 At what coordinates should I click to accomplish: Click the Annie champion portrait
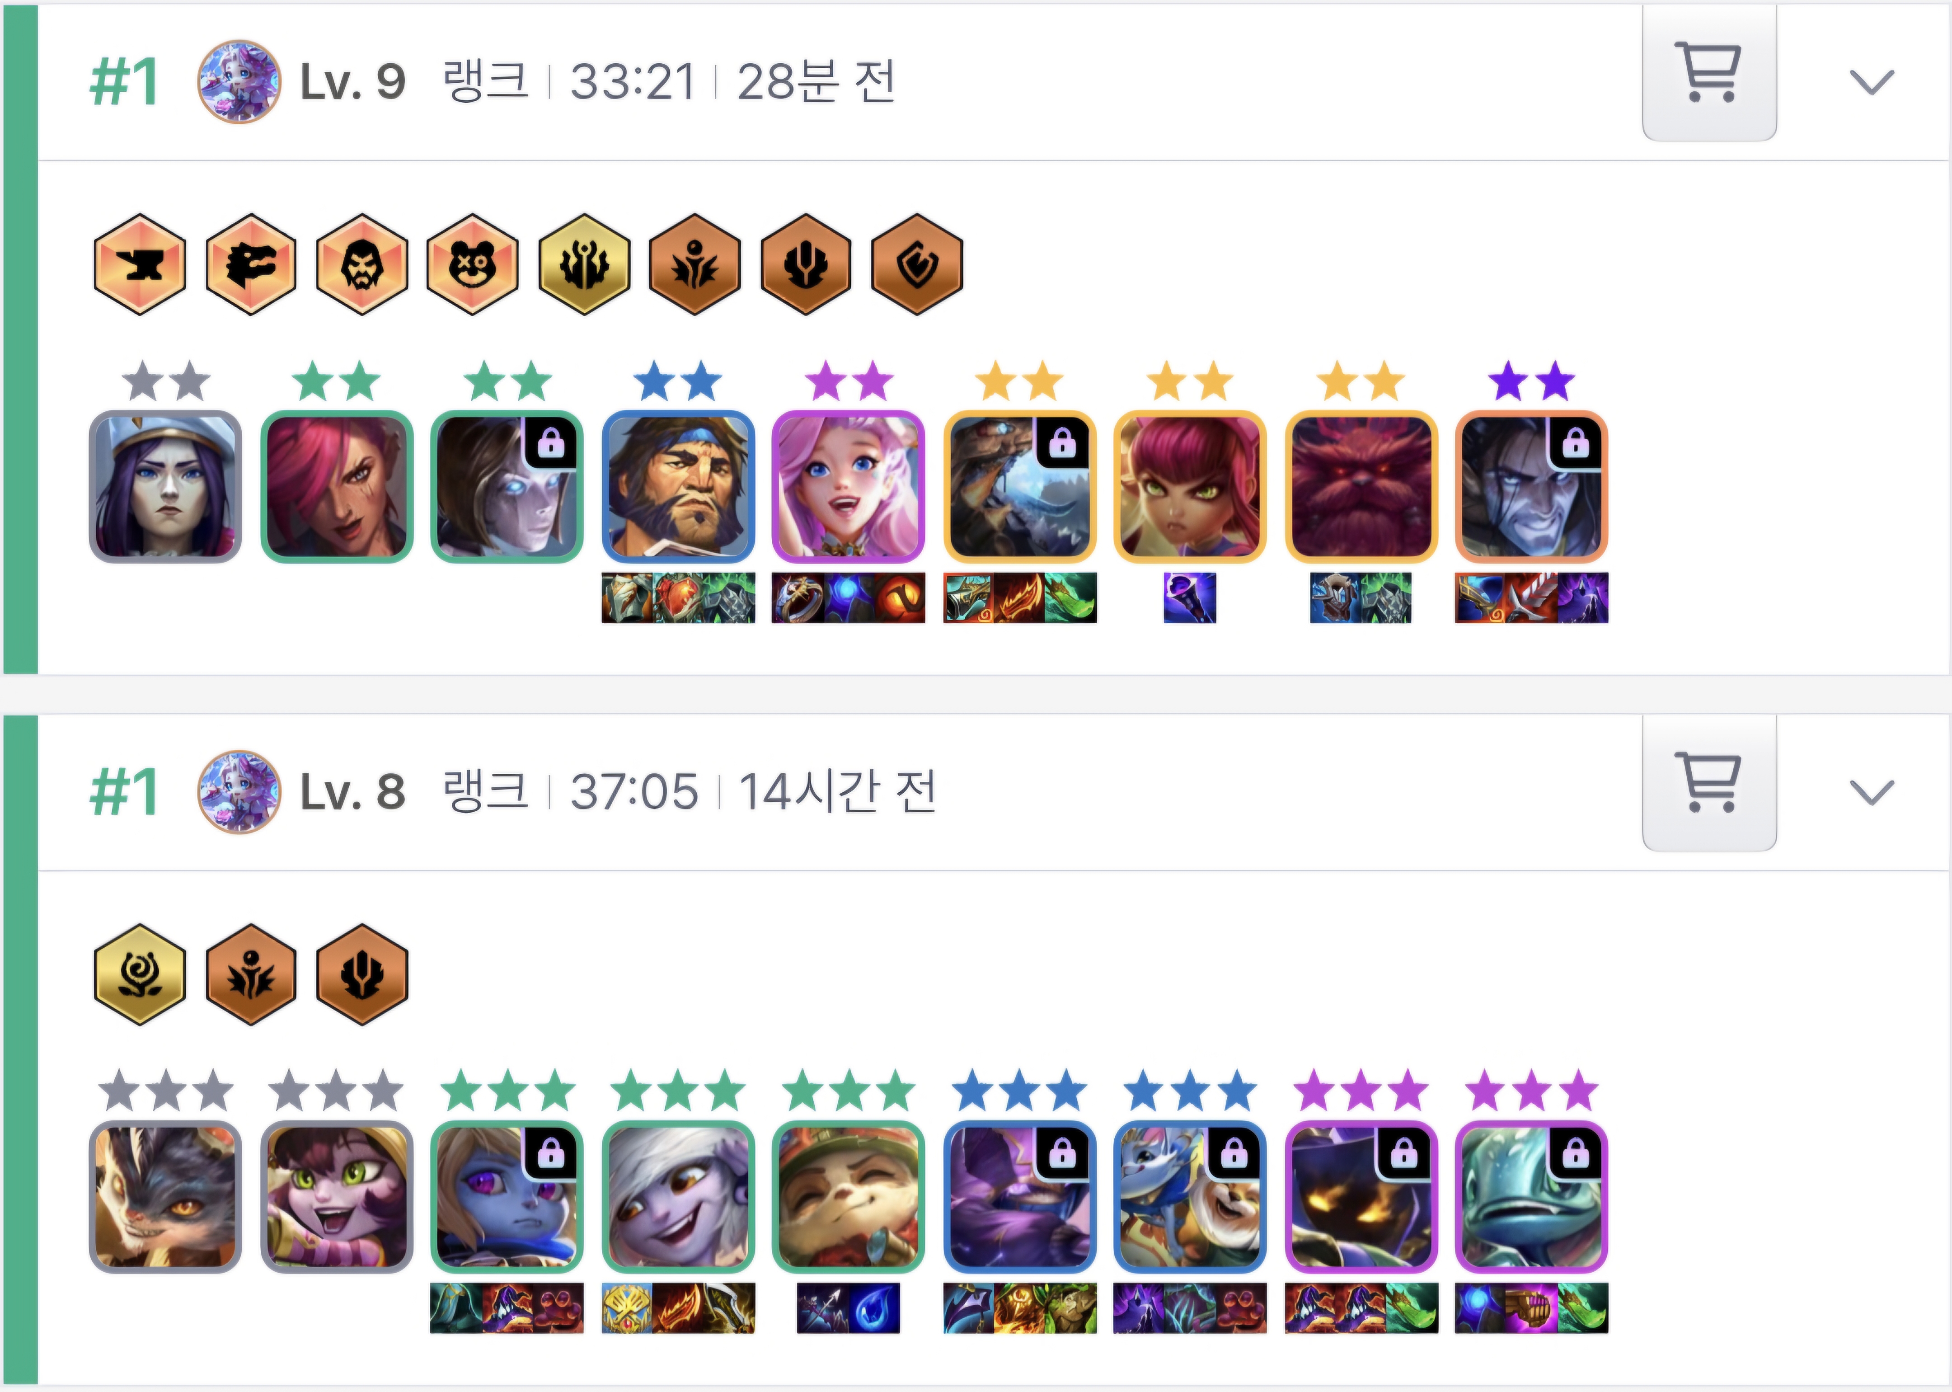(x=1190, y=487)
